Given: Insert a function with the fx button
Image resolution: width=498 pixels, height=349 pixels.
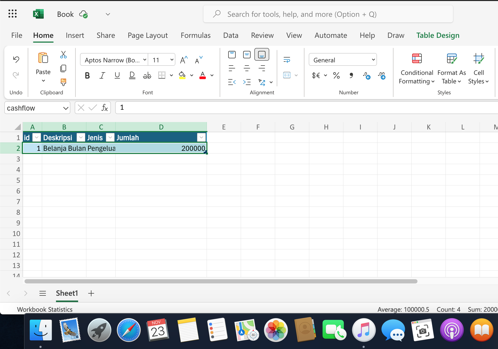Looking at the screenshot, I should (104, 107).
